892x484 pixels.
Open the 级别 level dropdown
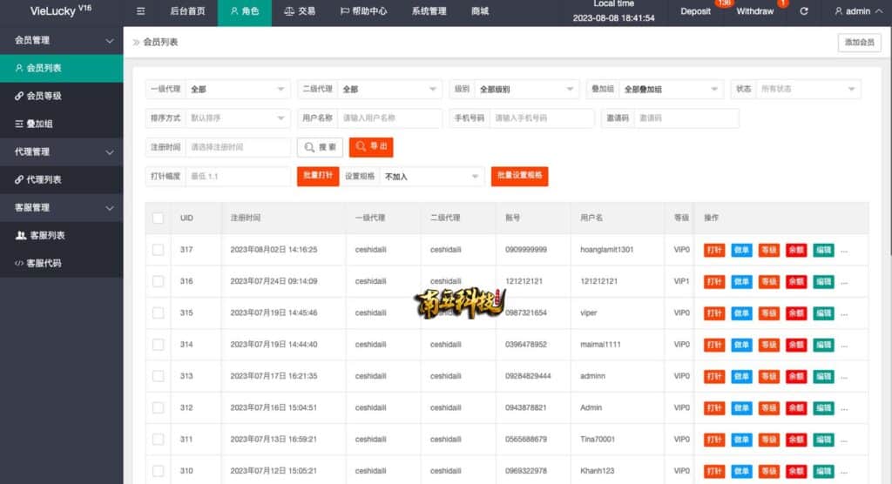526,90
